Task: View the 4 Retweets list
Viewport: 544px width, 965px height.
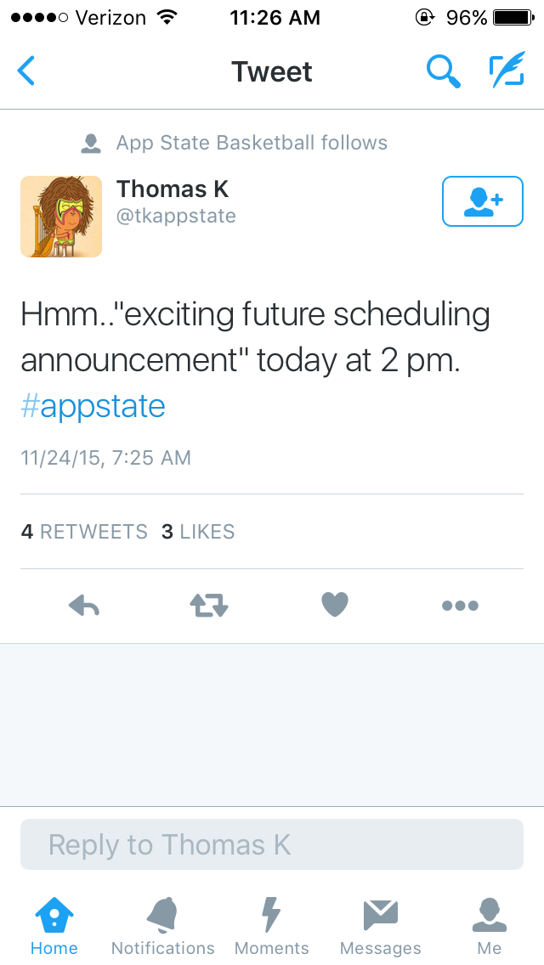Action: pyautogui.click(x=84, y=532)
